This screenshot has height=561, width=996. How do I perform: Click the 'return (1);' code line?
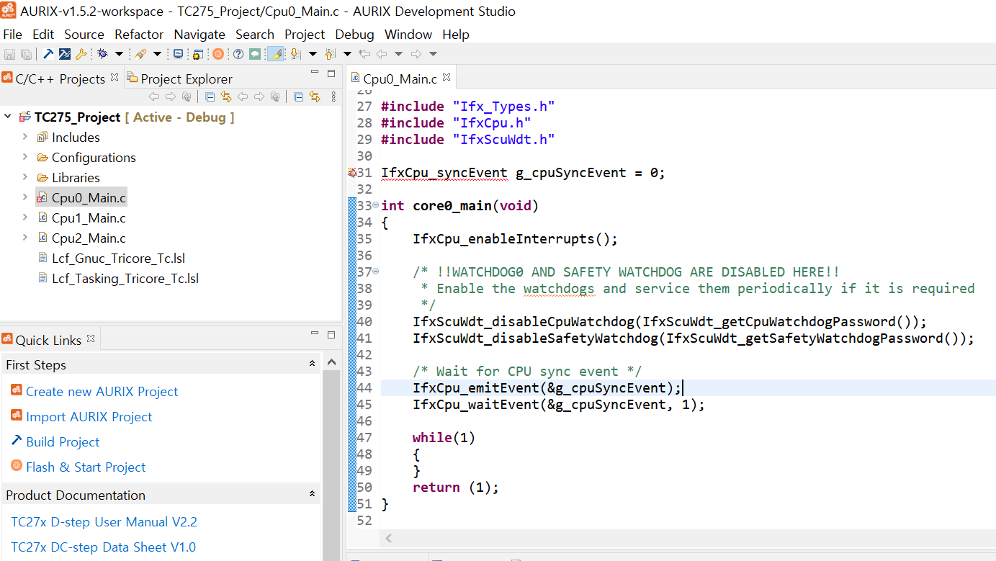(455, 488)
